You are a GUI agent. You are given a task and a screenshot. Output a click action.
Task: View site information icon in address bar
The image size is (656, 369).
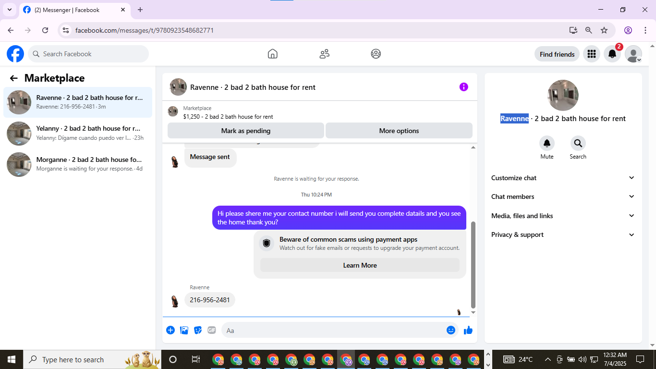[66, 30]
